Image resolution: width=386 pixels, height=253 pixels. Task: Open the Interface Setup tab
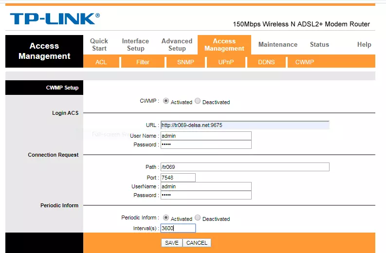click(135, 45)
